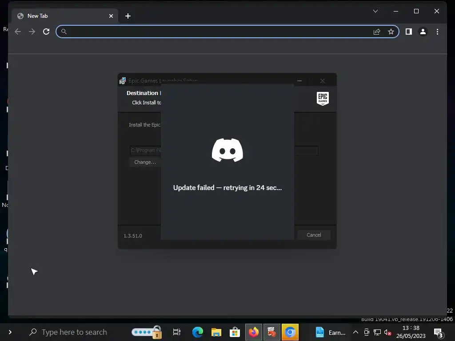Expand the taskbar left chevron arrow
The height and width of the screenshot is (341, 455).
click(10, 332)
